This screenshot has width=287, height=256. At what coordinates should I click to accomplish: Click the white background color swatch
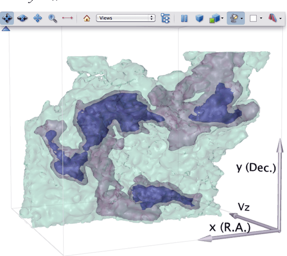pos(253,18)
